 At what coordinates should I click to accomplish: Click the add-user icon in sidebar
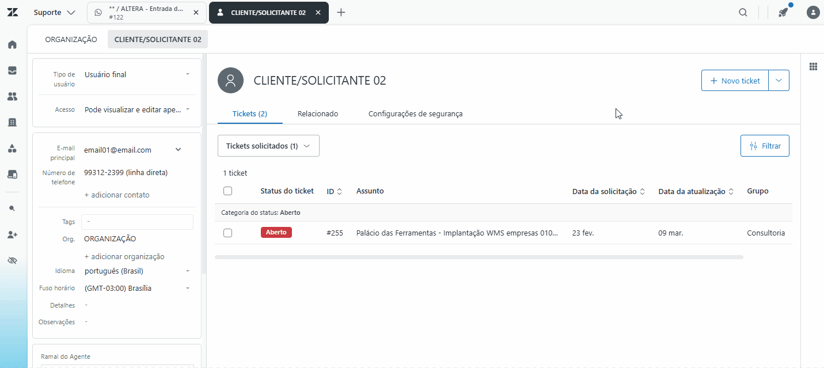(12, 234)
